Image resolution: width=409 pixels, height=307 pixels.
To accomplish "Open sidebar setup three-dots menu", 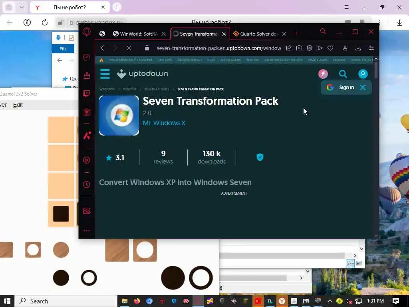I will (87, 231).
